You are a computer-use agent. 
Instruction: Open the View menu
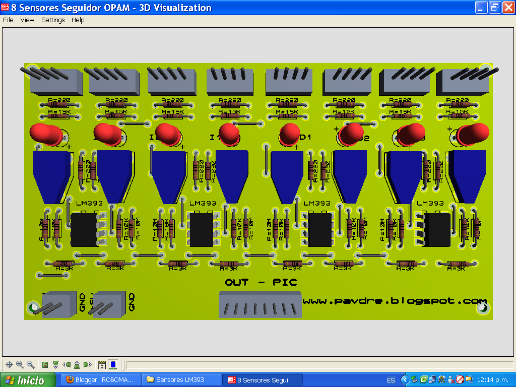coord(27,20)
